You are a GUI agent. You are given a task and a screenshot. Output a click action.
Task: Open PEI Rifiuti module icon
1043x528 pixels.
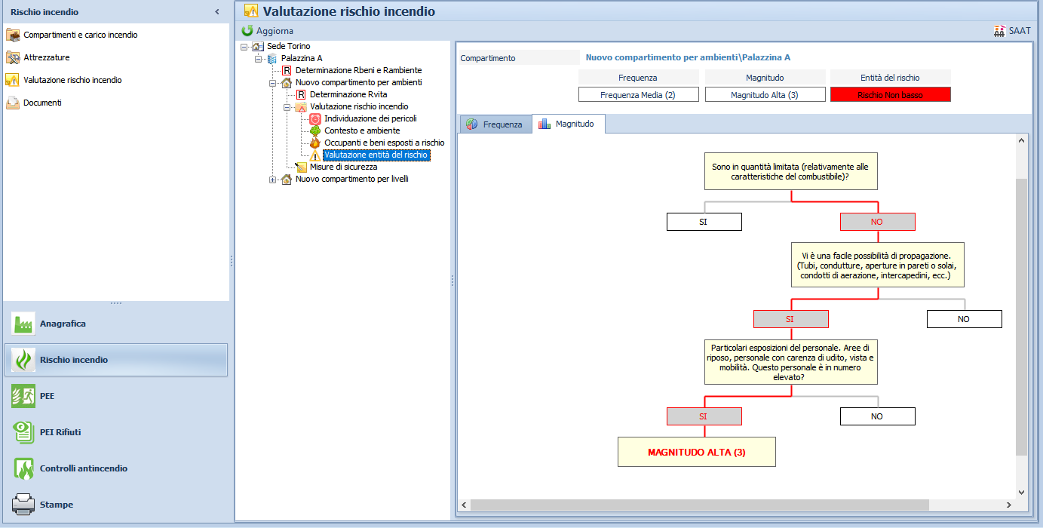tap(23, 432)
